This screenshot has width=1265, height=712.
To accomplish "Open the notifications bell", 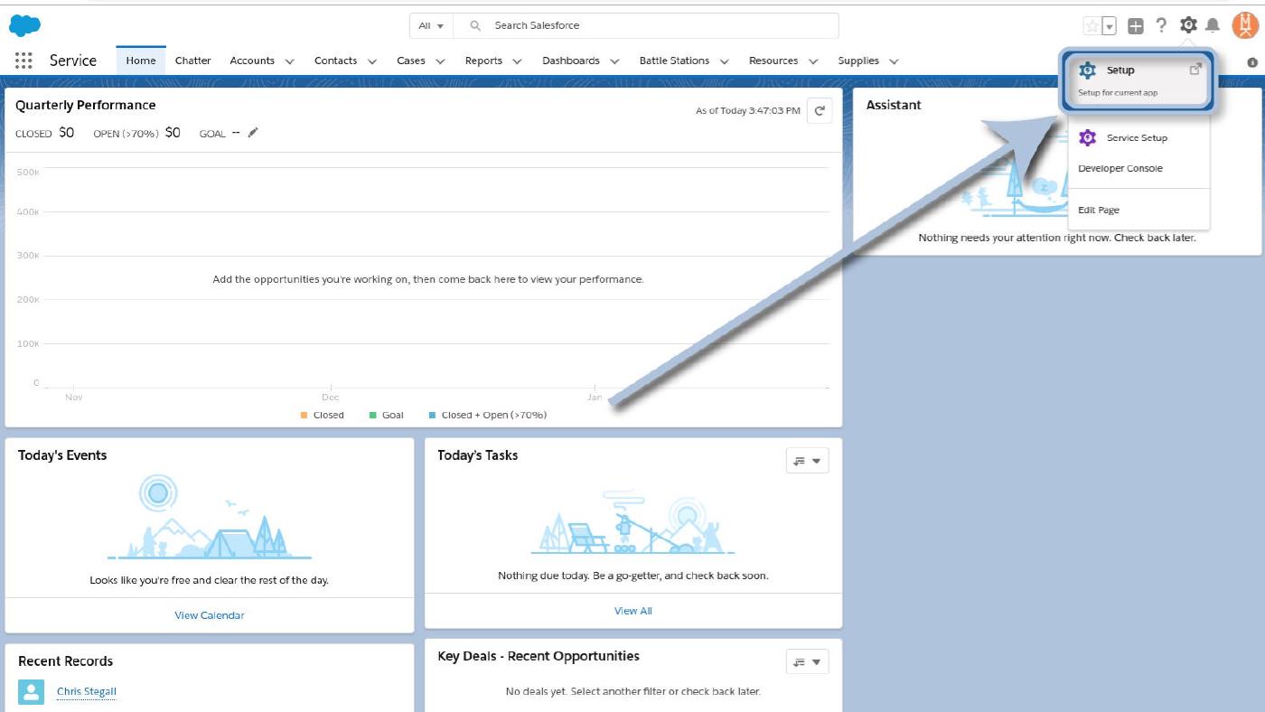I will point(1213,25).
